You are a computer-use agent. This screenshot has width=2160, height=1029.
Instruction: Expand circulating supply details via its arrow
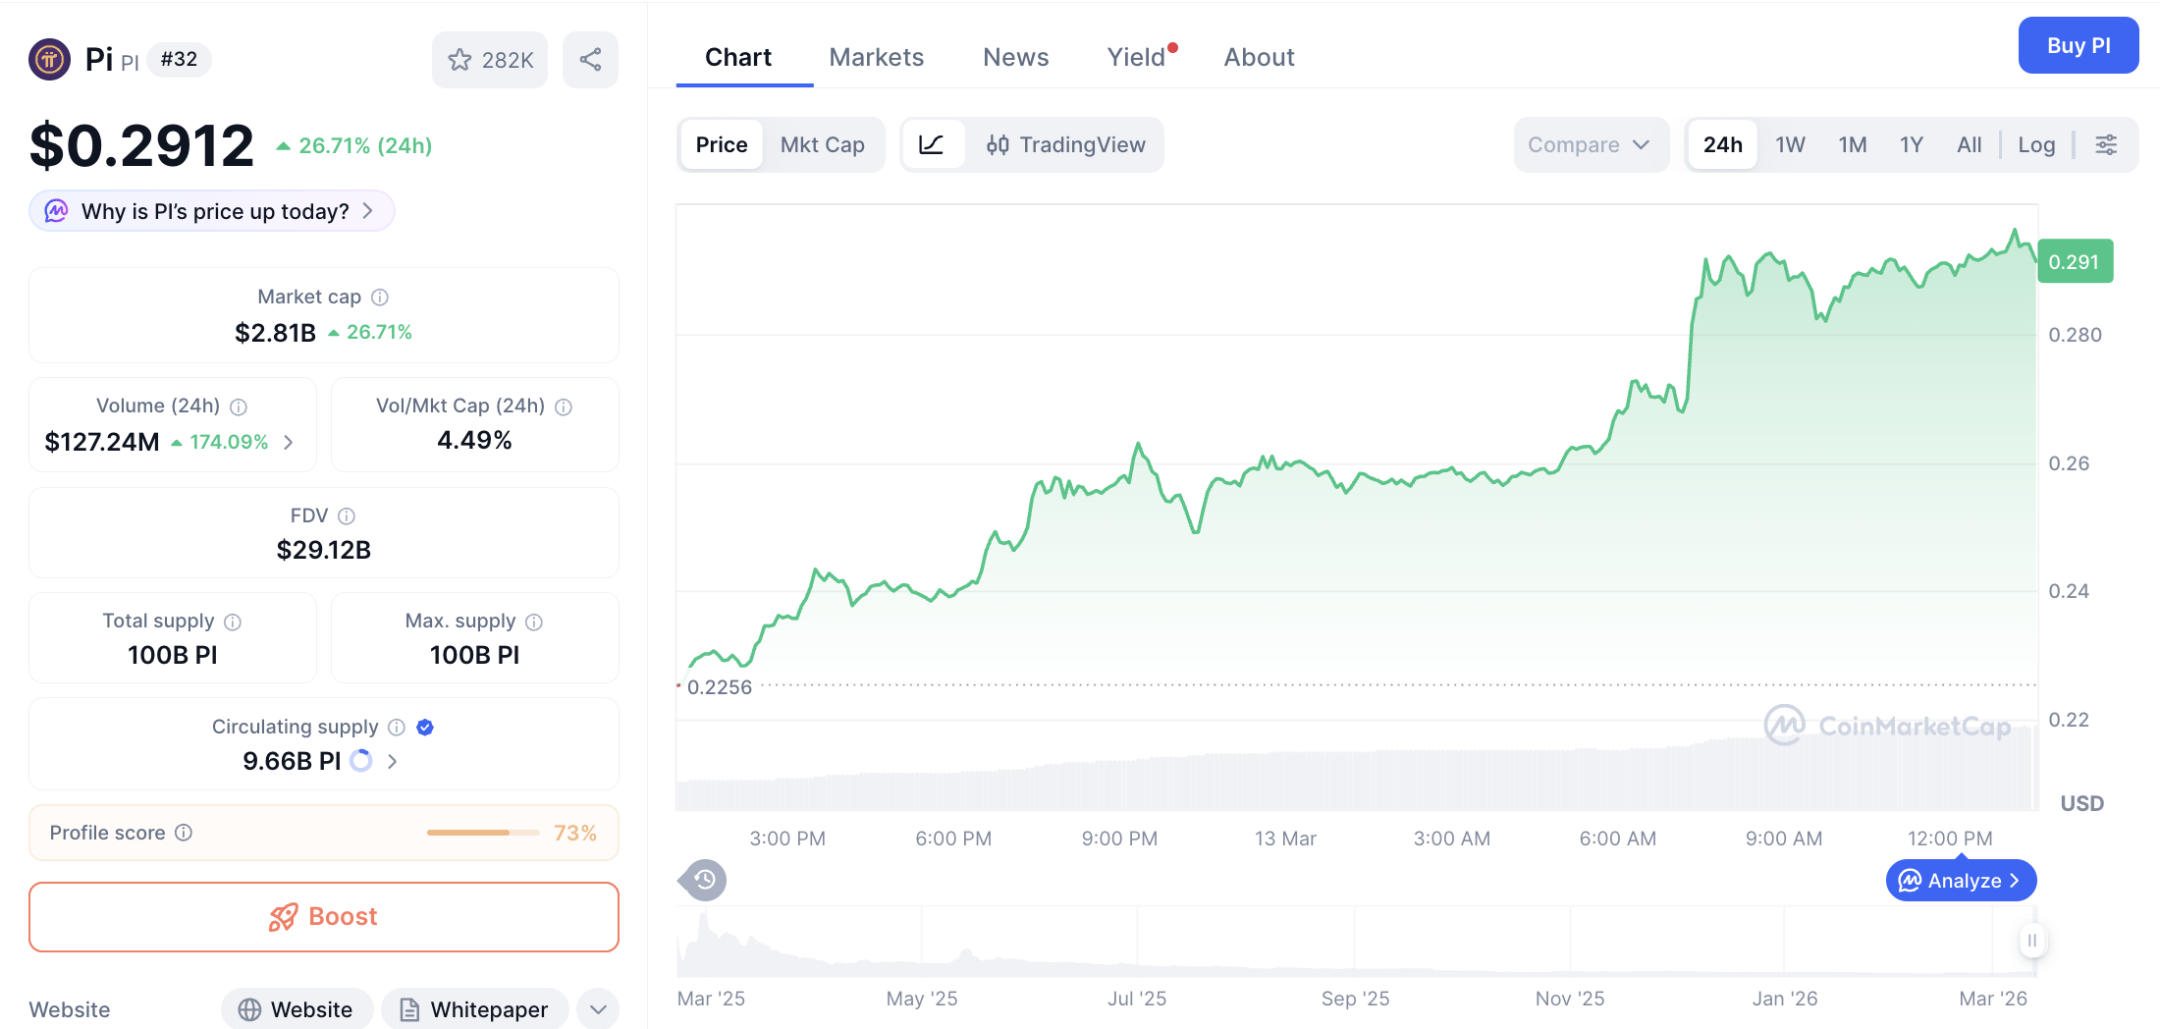(392, 760)
